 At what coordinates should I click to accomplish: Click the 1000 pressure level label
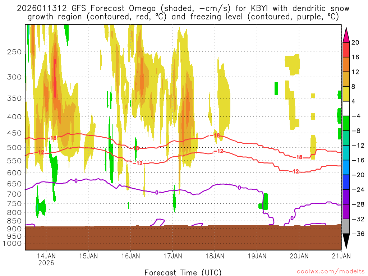coord(12,243)
